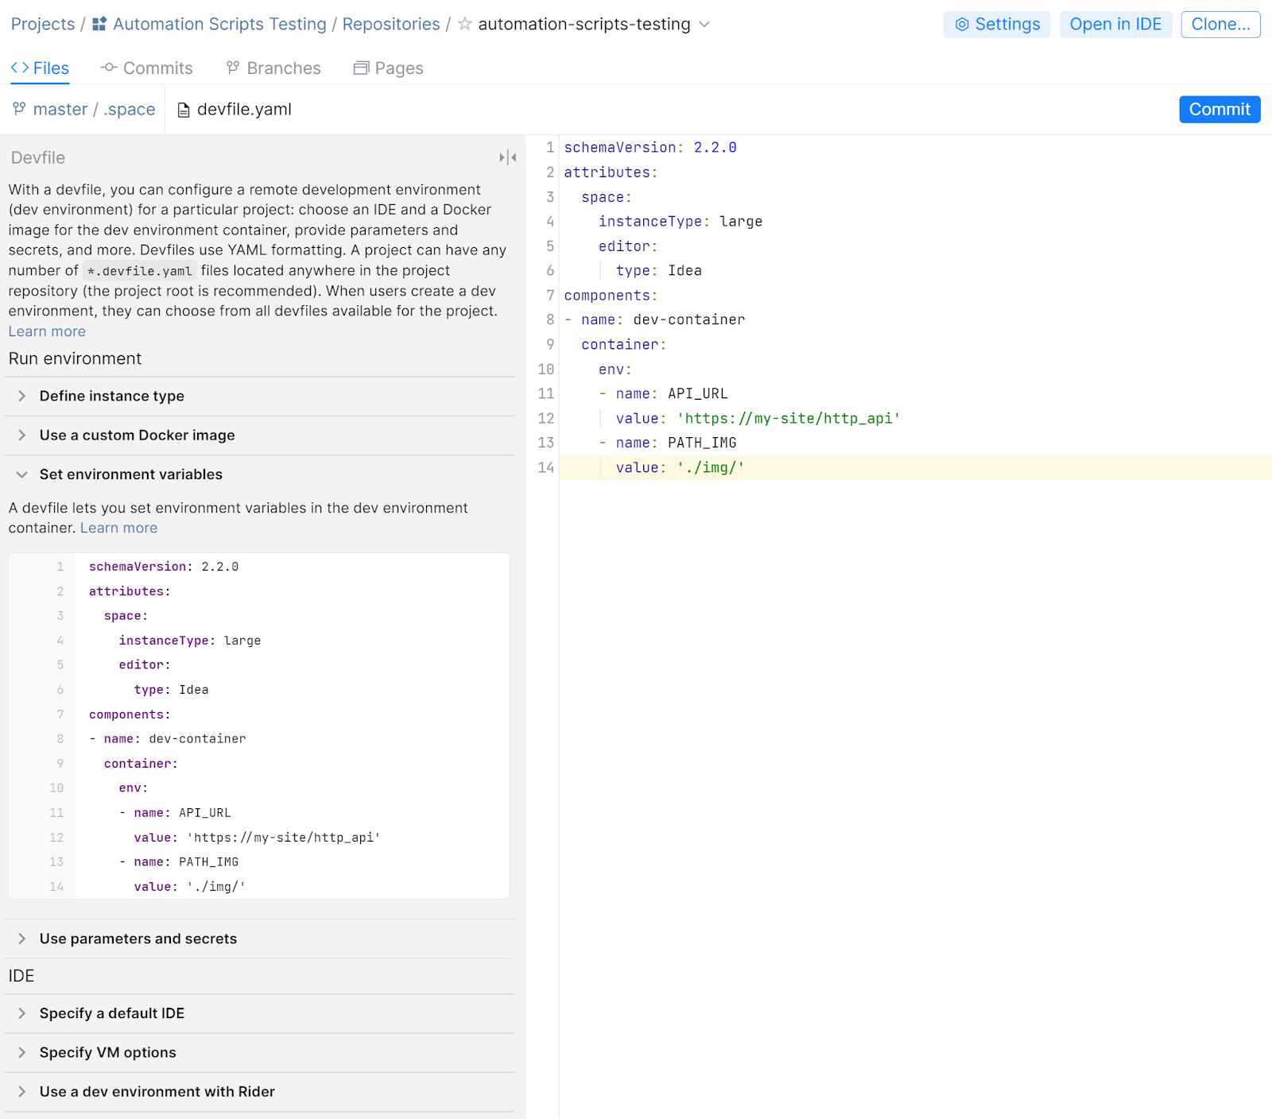Expand Use a dev environment with Rider

(x=259, y=1091)
